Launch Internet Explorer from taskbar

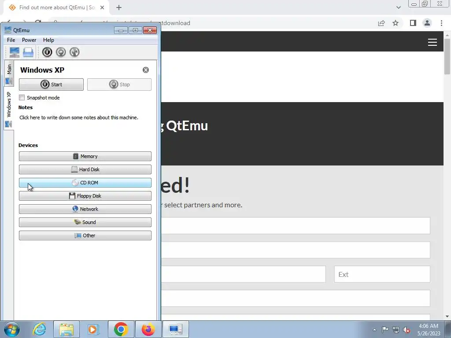pos(39,329)
